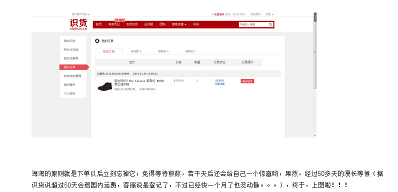Open the 我的首页 link
The width and height of the screenshot is (398, 192).
(255, 14)
